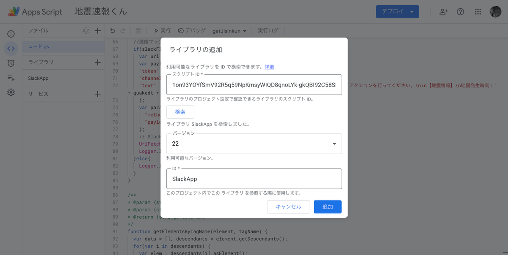Click the Apps Script logo

35,12
